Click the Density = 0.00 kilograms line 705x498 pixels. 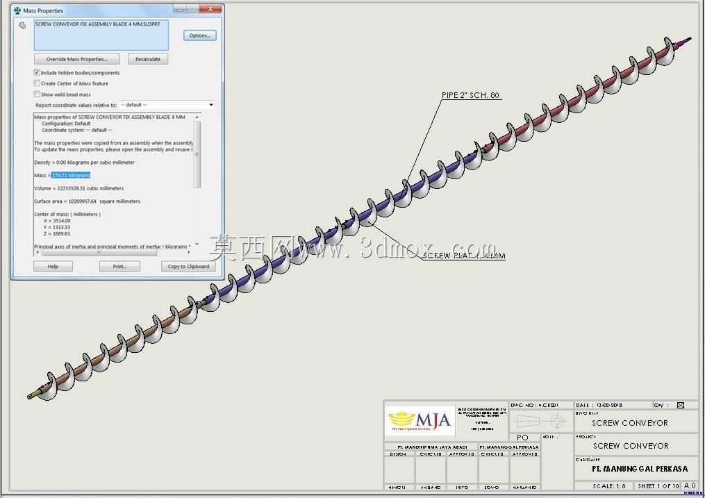pos(84,163)
